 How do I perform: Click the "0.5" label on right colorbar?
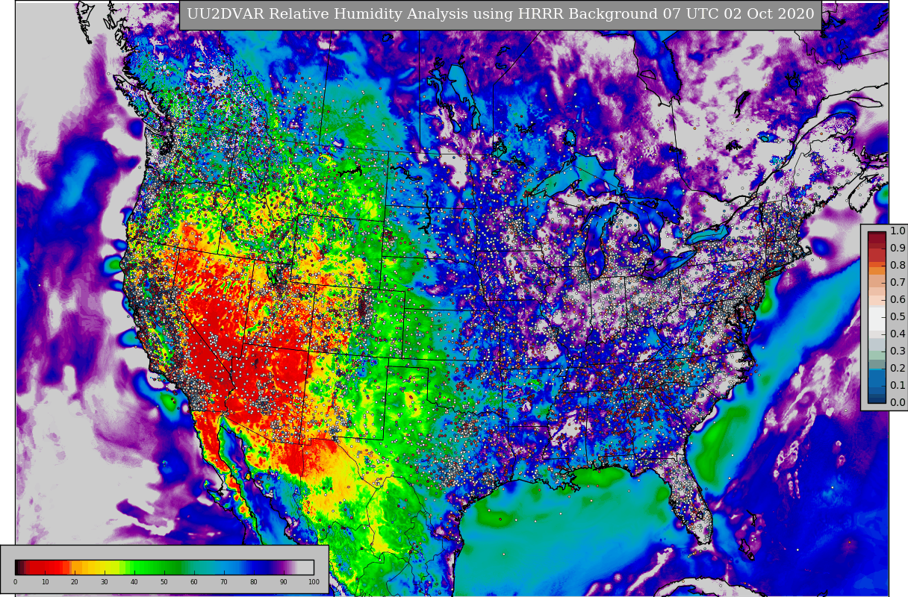point(898,317)
